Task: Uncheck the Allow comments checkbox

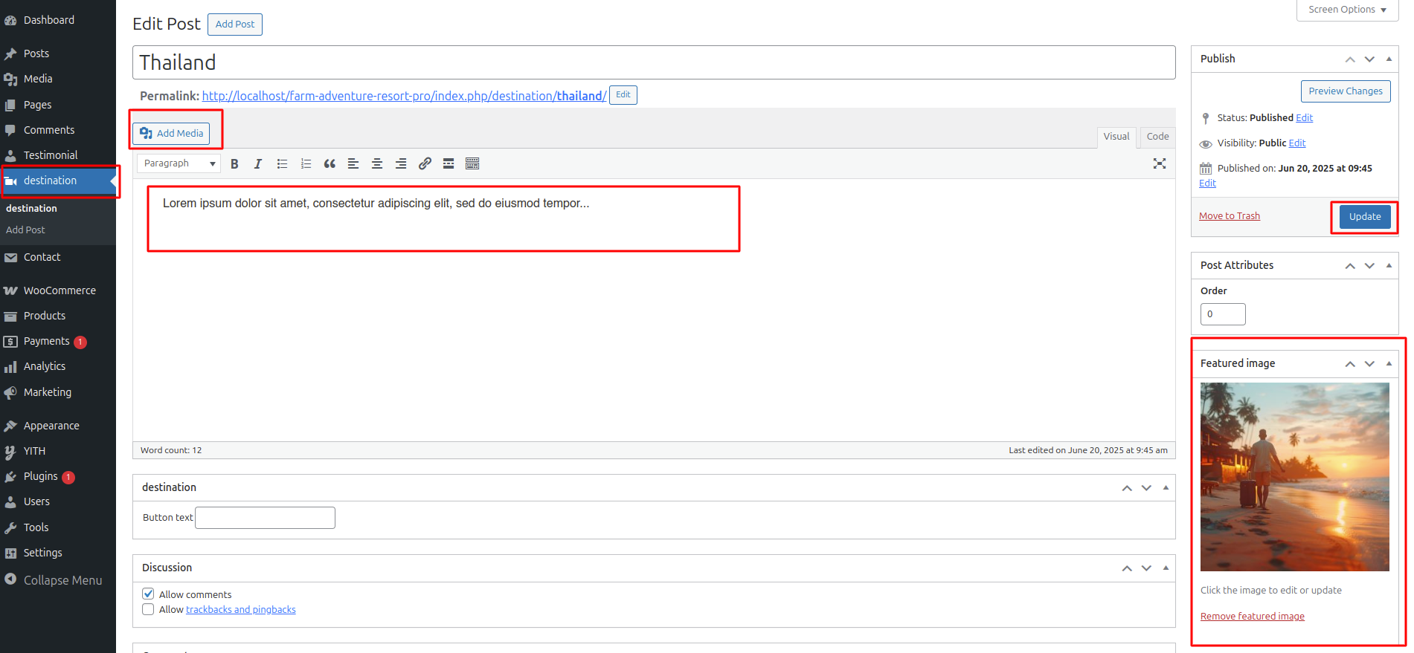Action: pyautogui.click(x=148, y=594)
